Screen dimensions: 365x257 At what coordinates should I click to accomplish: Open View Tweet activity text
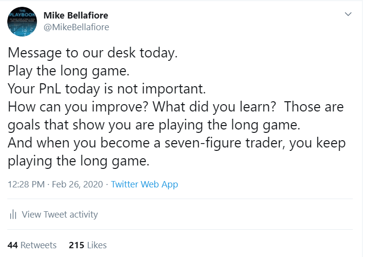(x=60, y=214)
